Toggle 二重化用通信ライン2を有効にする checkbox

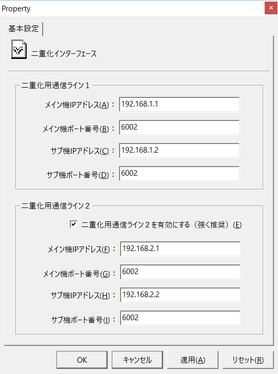pos(73,224)
